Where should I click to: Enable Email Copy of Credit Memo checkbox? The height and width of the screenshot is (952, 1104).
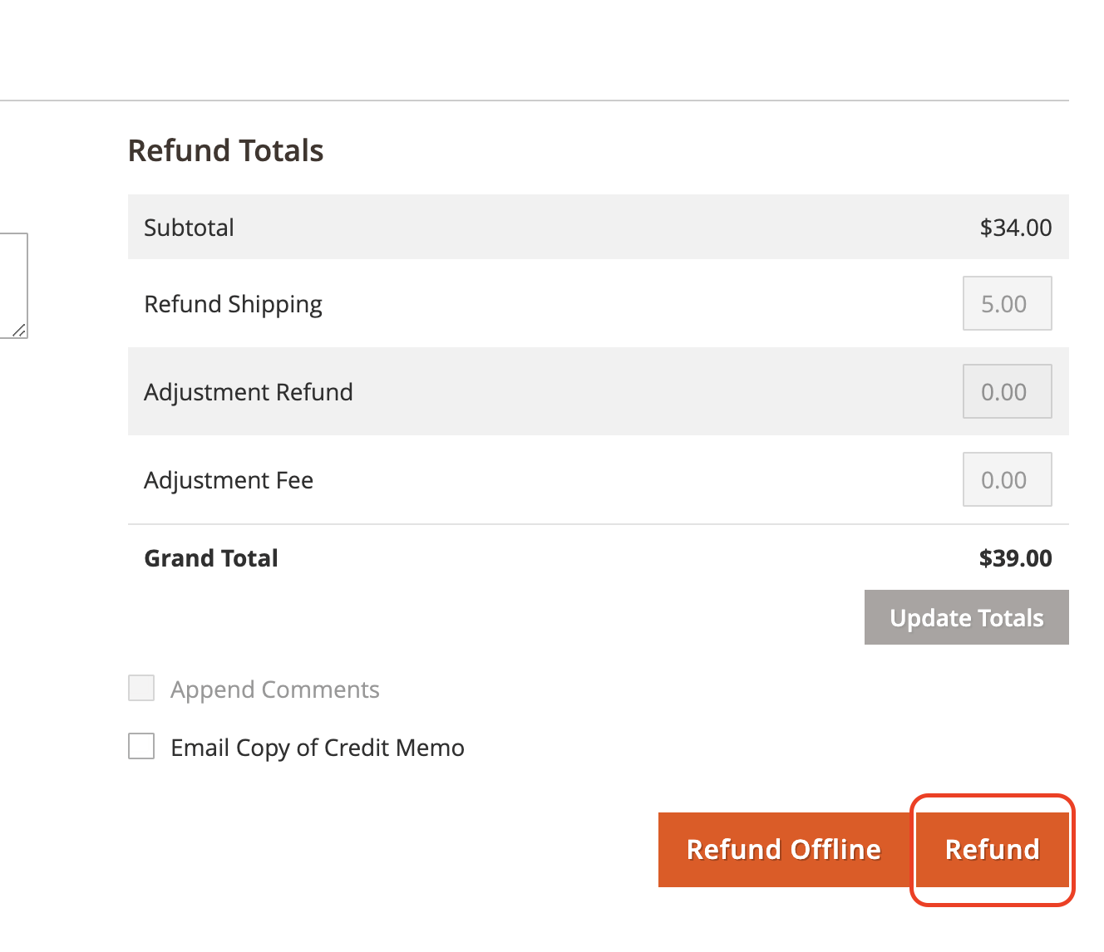click(141, 746)
